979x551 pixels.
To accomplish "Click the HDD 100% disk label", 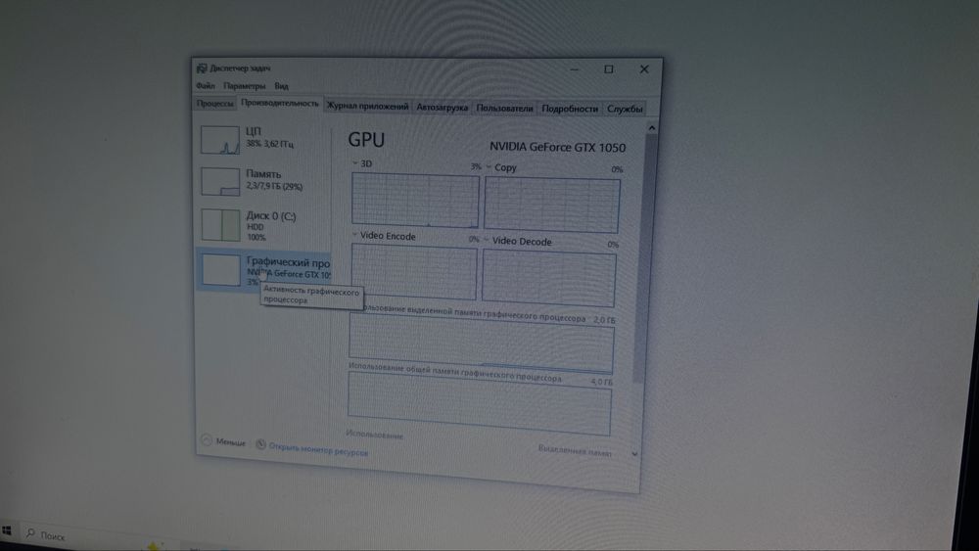I will tap(256, 232).
